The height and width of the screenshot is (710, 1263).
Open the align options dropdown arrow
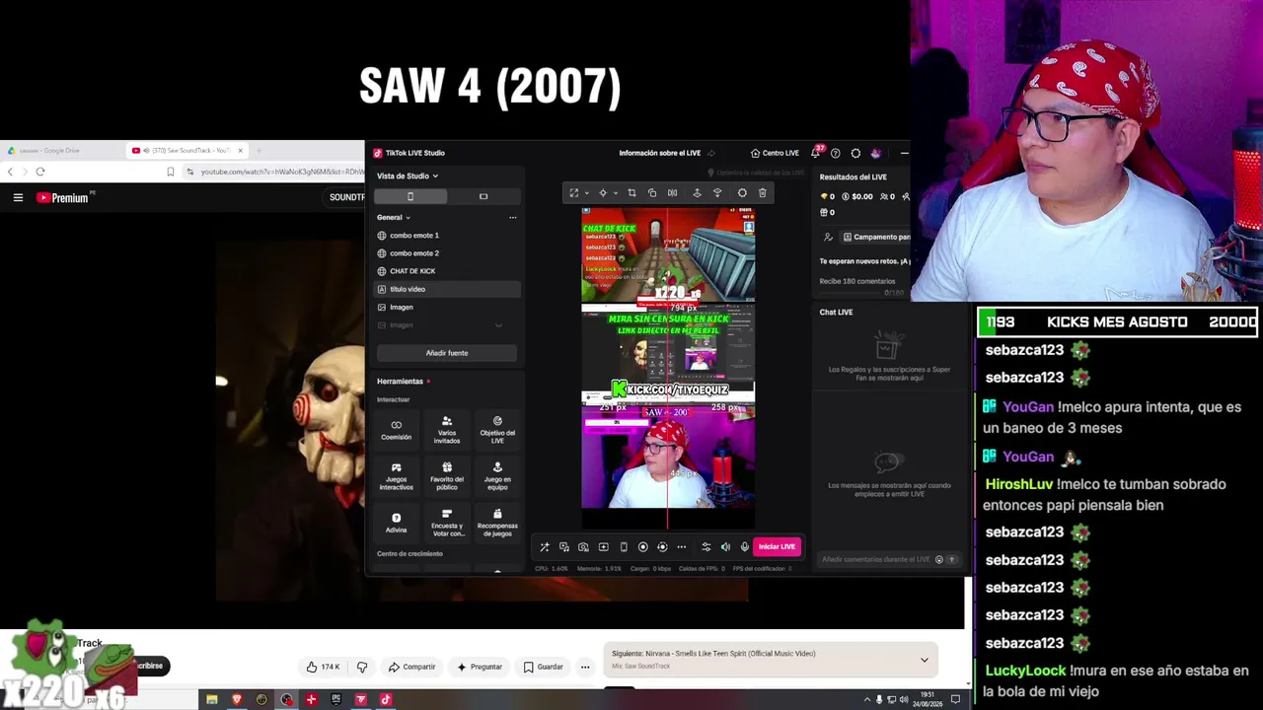pos(615,193)
